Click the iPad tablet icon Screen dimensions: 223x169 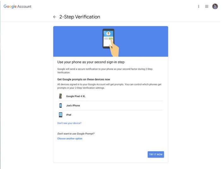[x=61, y=115]
